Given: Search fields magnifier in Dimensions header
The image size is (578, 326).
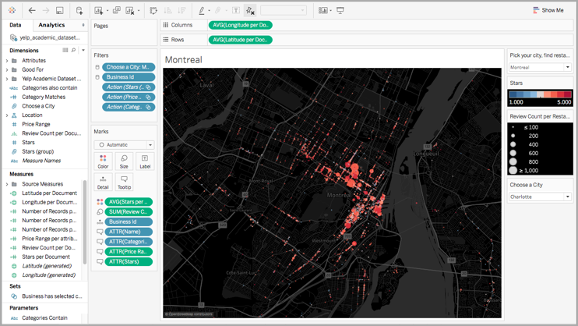Looking at the screenshot, I should [74, 50].
